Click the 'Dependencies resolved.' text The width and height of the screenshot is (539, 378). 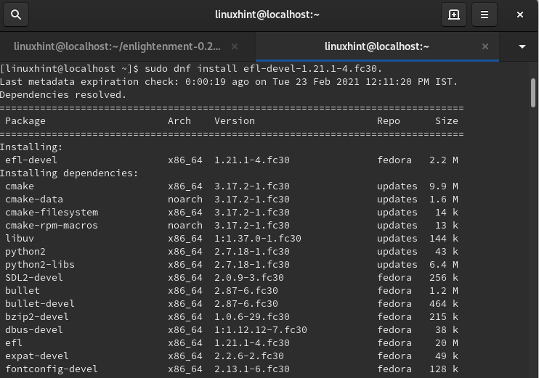click(x=63, y=94)
